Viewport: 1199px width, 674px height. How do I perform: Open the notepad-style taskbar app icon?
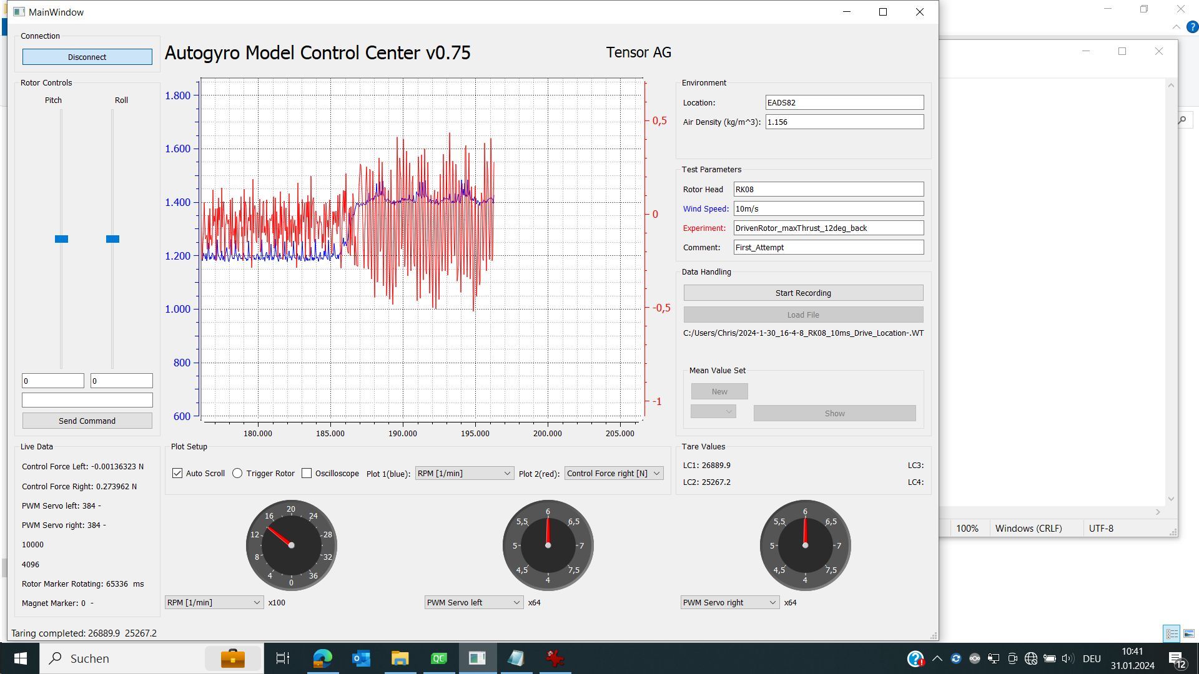516,658
